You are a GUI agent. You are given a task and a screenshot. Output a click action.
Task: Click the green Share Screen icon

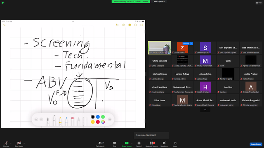[x=127, y=143]
